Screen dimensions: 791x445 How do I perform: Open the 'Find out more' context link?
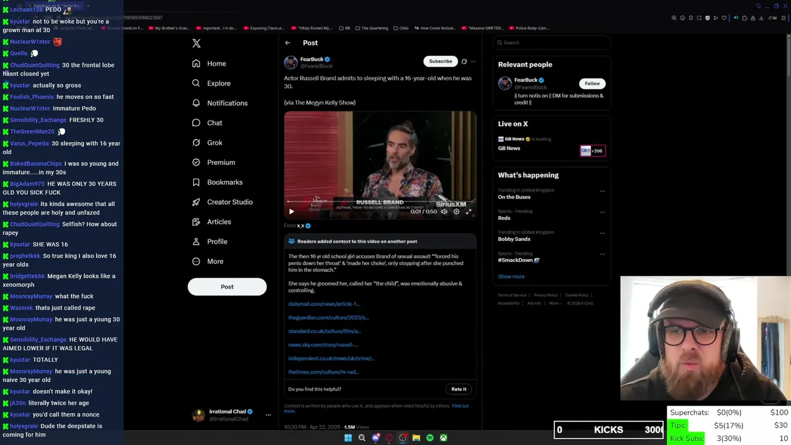(460, 406)
